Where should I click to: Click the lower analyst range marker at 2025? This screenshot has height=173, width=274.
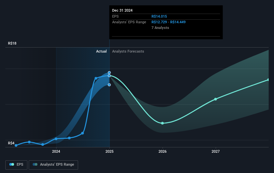109,85
